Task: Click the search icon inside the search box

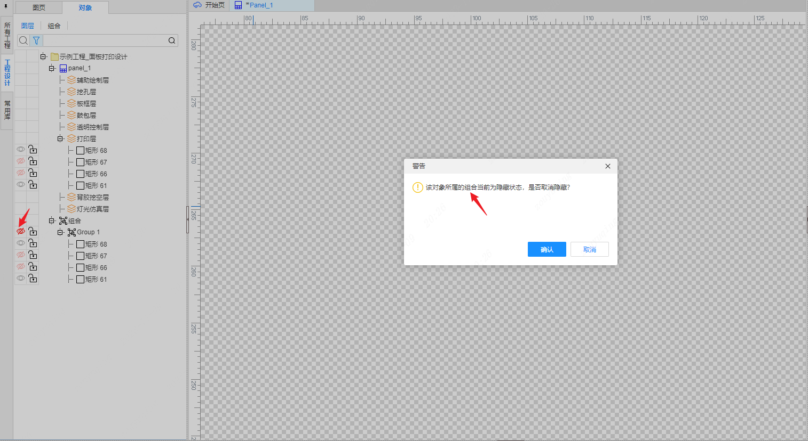Action: (172, 40)
